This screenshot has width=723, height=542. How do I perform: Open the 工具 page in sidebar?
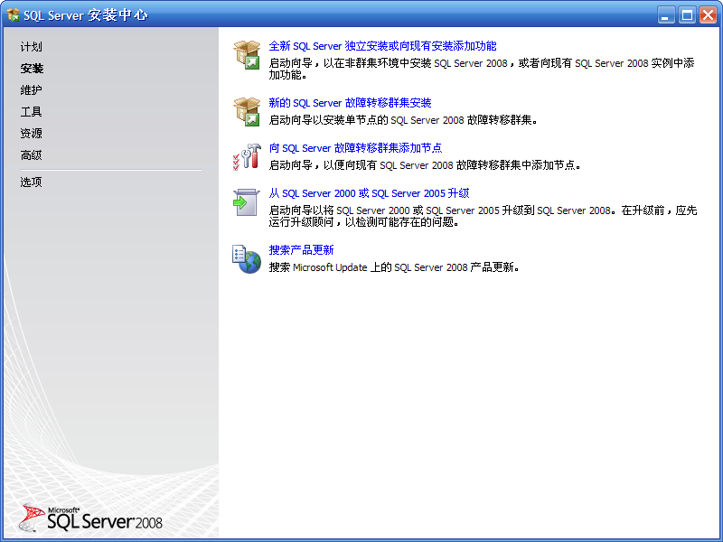click(x=32, y=112)
